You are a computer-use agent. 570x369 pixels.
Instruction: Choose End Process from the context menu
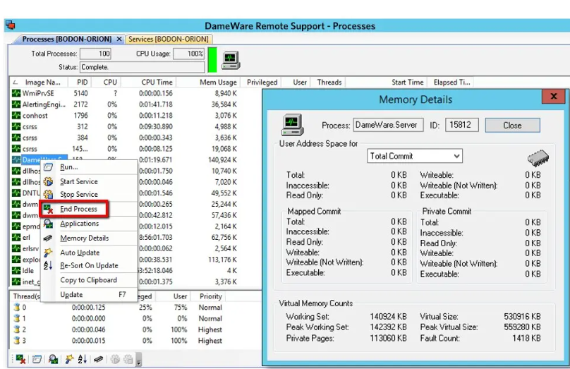pos(78,209)
